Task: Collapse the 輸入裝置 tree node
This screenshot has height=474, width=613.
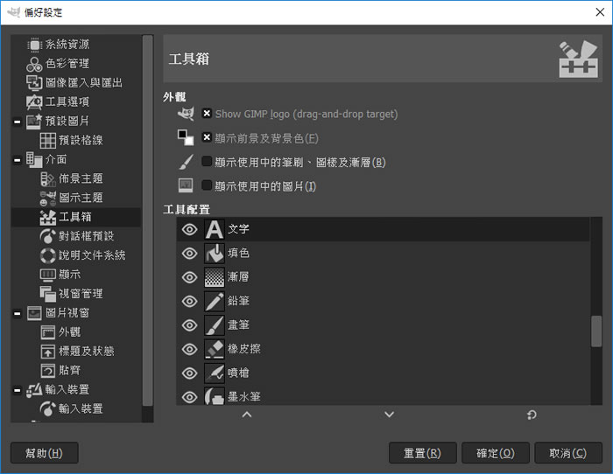Action: [x=18, y=390]
